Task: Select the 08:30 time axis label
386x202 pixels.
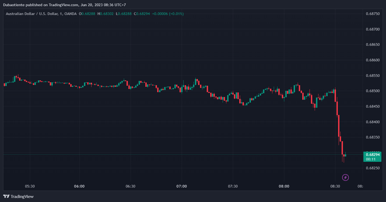Action: point(335,186)
